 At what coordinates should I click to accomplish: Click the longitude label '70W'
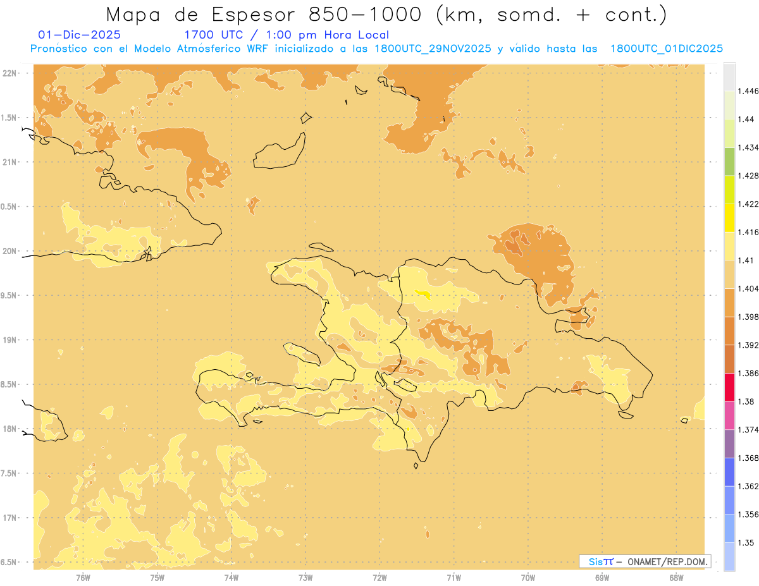pos(528,578)
